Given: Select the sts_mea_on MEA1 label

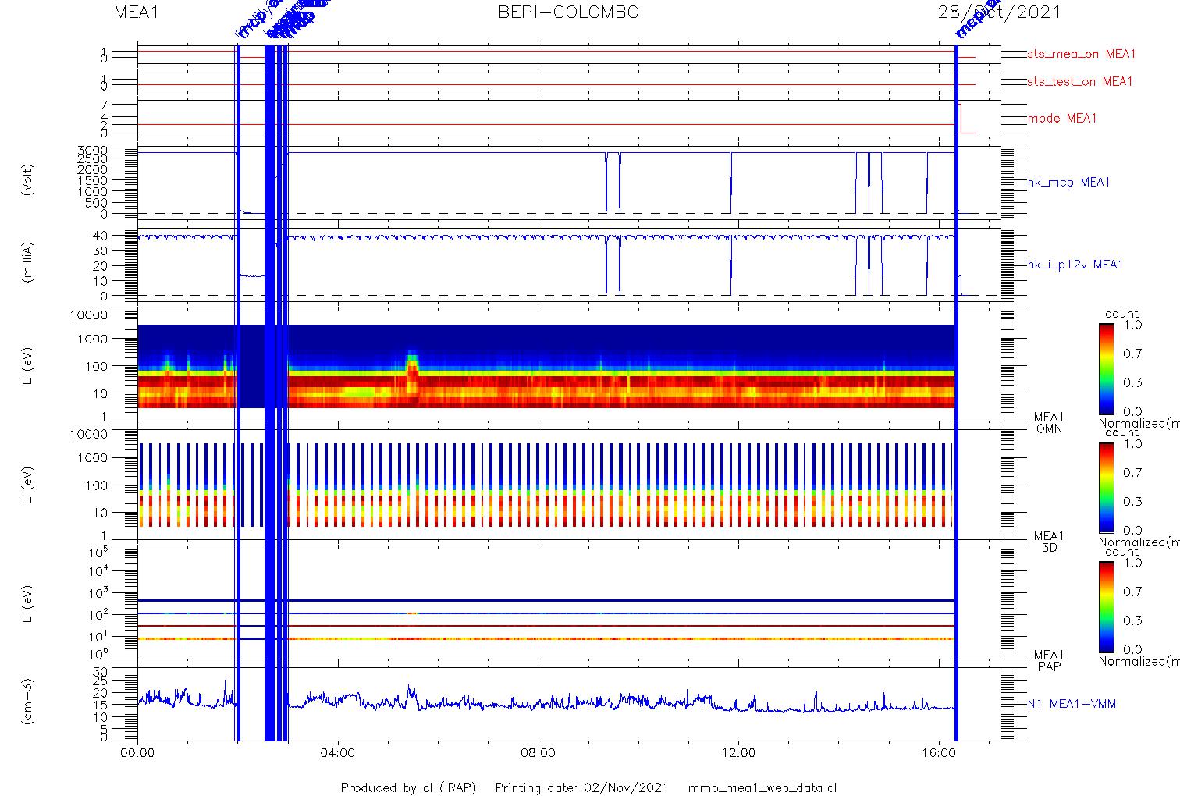Looking at the screenshot, I should pyautogui.click(x=1081, y=54).
